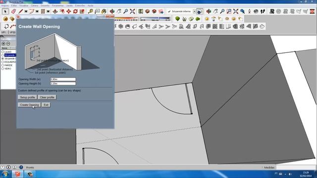Choose the Eraser tool
This screenshot has height=178, width=317.
pyautogui.click(x=13, y=11)
